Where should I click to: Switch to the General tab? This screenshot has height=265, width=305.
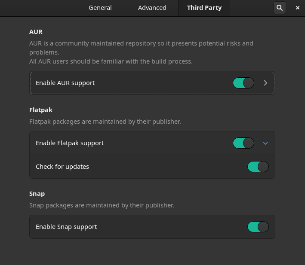point(100,8)
